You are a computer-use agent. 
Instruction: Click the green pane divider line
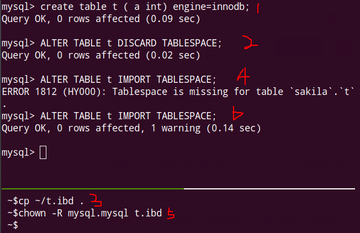point(92,189)
